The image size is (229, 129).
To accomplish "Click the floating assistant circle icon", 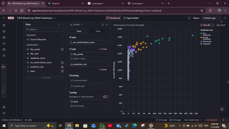I will pyautogui.click(x=222, y=109).
